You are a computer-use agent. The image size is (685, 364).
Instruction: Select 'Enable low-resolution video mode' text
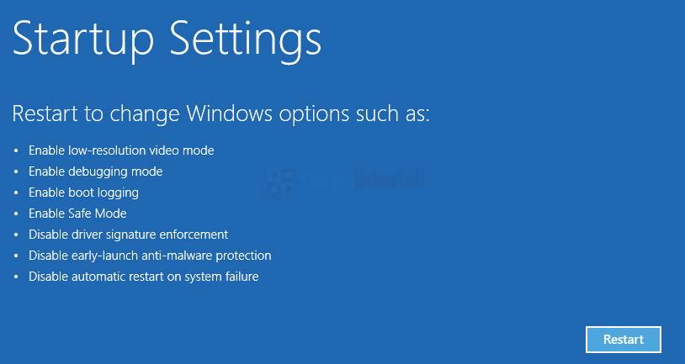coord(121,150)
